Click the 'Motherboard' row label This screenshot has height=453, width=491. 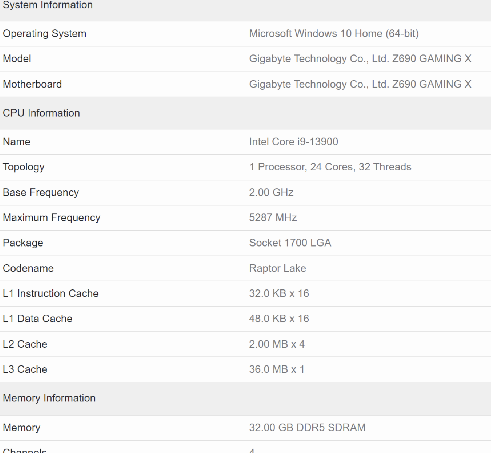click(x=32, y=84)
